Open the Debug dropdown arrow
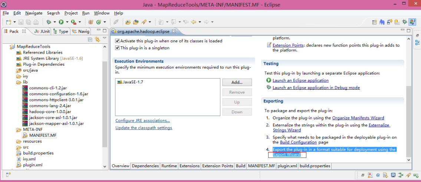Image resolution: width=421 pixels, height=182 pixels. tap(55, 22)
